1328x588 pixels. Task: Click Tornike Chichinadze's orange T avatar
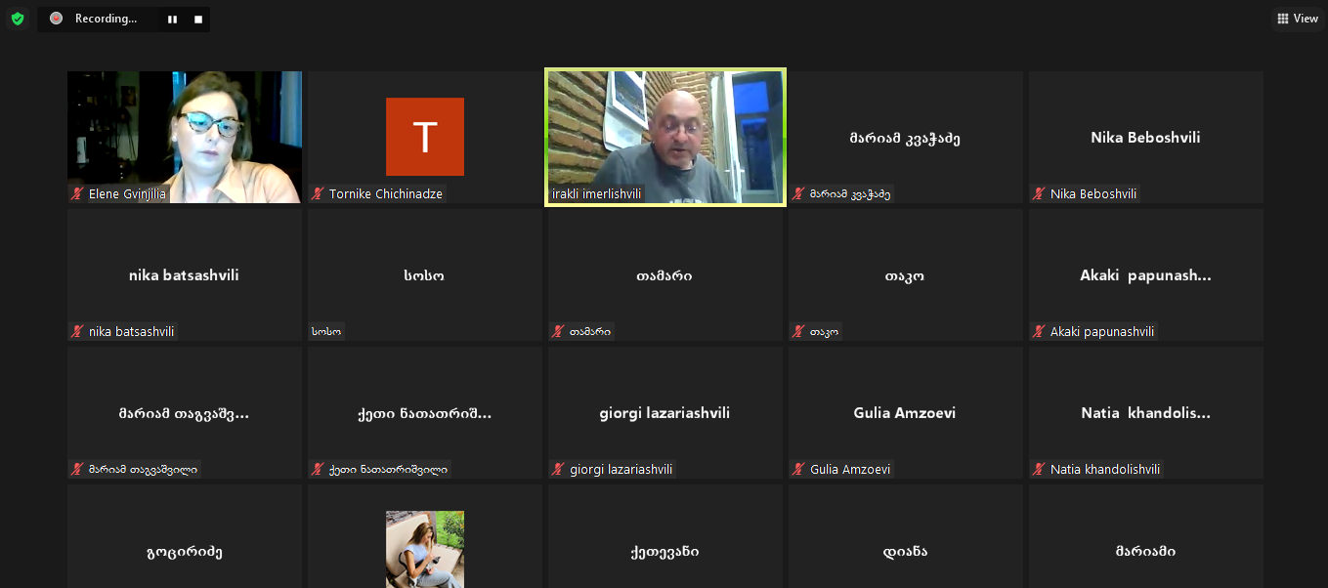coord(424,137)
